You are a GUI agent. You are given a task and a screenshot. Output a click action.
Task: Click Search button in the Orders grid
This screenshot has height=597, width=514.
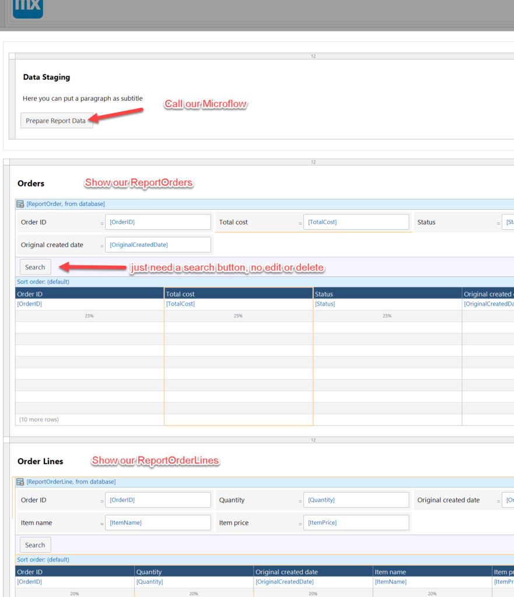35,267
